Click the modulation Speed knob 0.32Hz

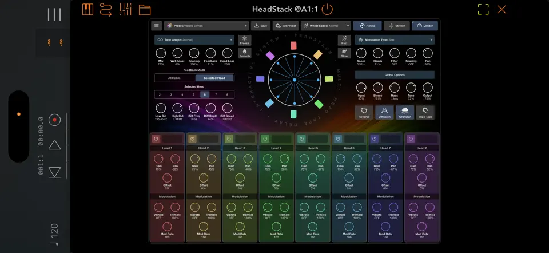pyautogui.click(x=361, y=53)
